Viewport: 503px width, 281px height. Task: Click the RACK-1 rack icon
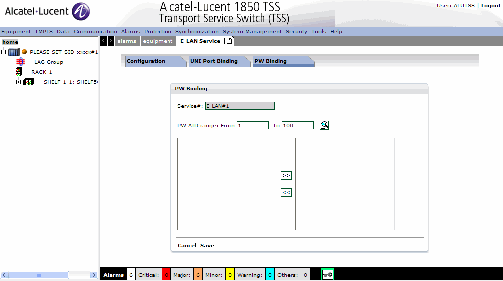pos(19,72)
